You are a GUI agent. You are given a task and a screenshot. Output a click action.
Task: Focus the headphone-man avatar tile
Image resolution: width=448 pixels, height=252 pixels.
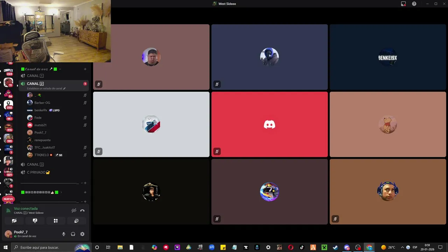point(388,191)
